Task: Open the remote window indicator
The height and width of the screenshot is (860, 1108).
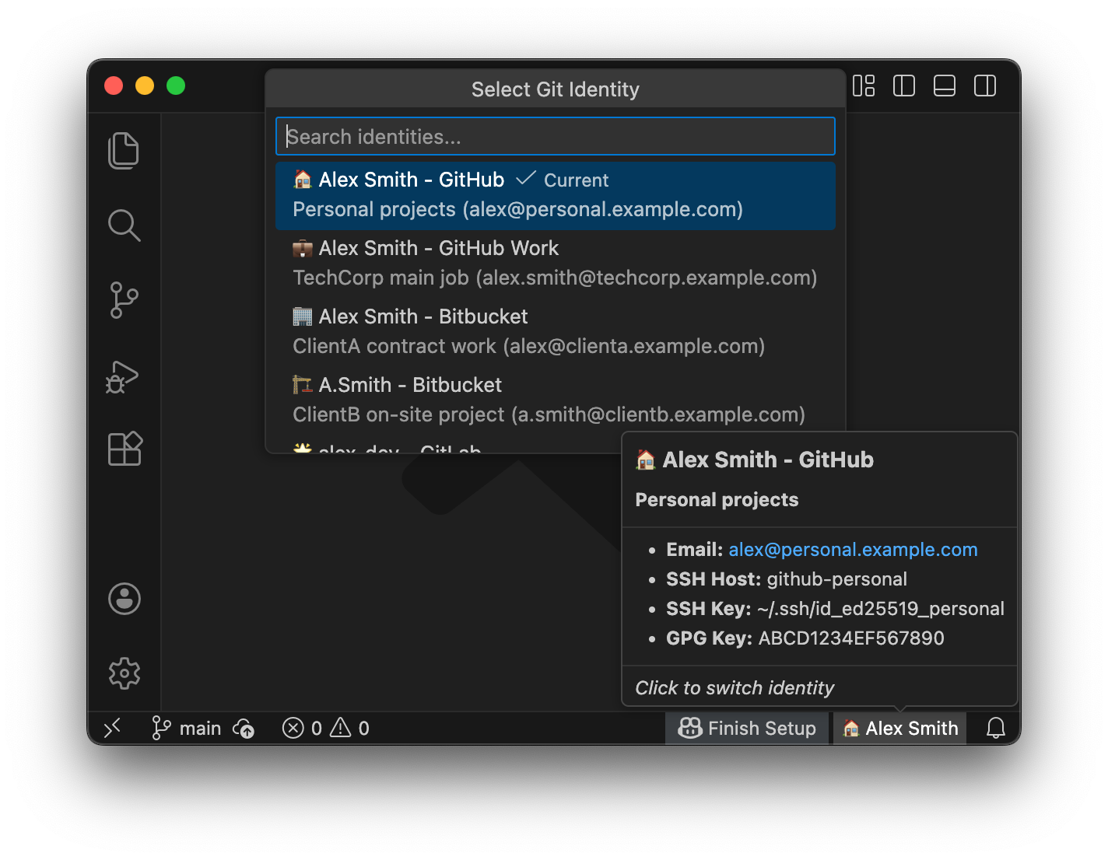Action: [112, 729]
